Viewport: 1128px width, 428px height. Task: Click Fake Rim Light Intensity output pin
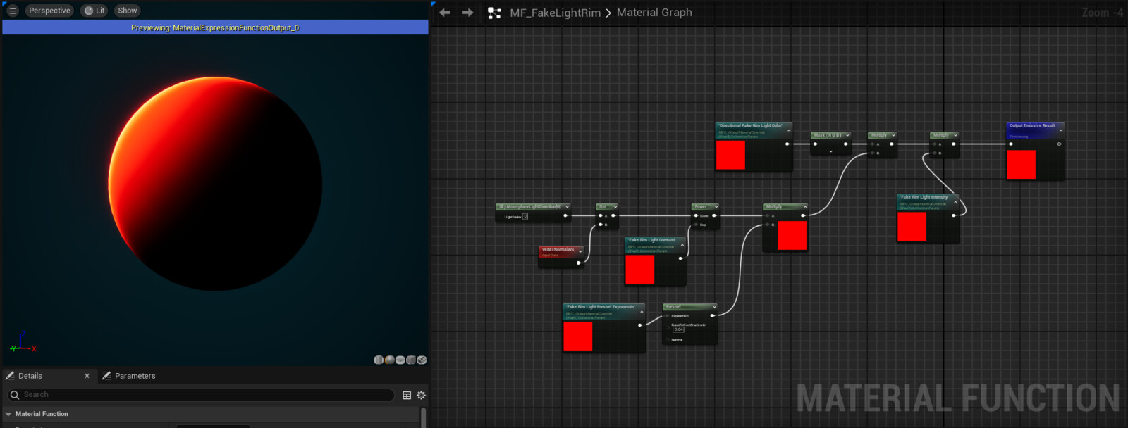(x=954, y=215)
